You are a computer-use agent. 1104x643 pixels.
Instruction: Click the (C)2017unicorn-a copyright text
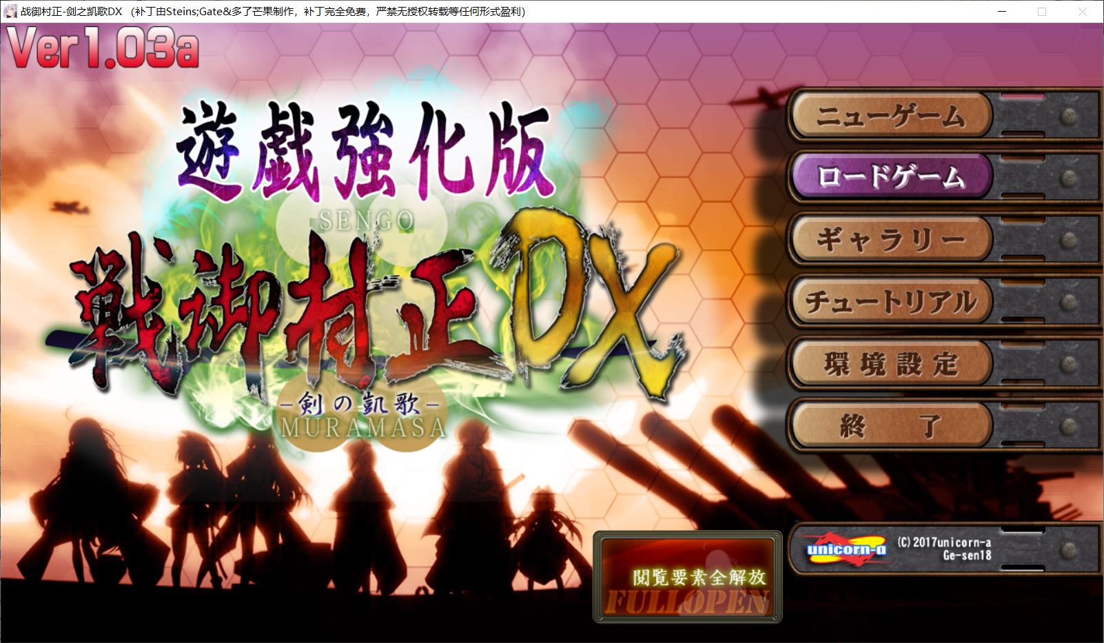point(944,549)
